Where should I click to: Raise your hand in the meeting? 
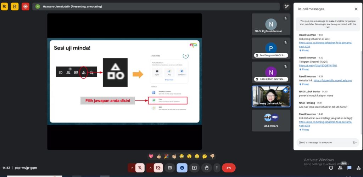pyautogui.click(x=207, y=168)
